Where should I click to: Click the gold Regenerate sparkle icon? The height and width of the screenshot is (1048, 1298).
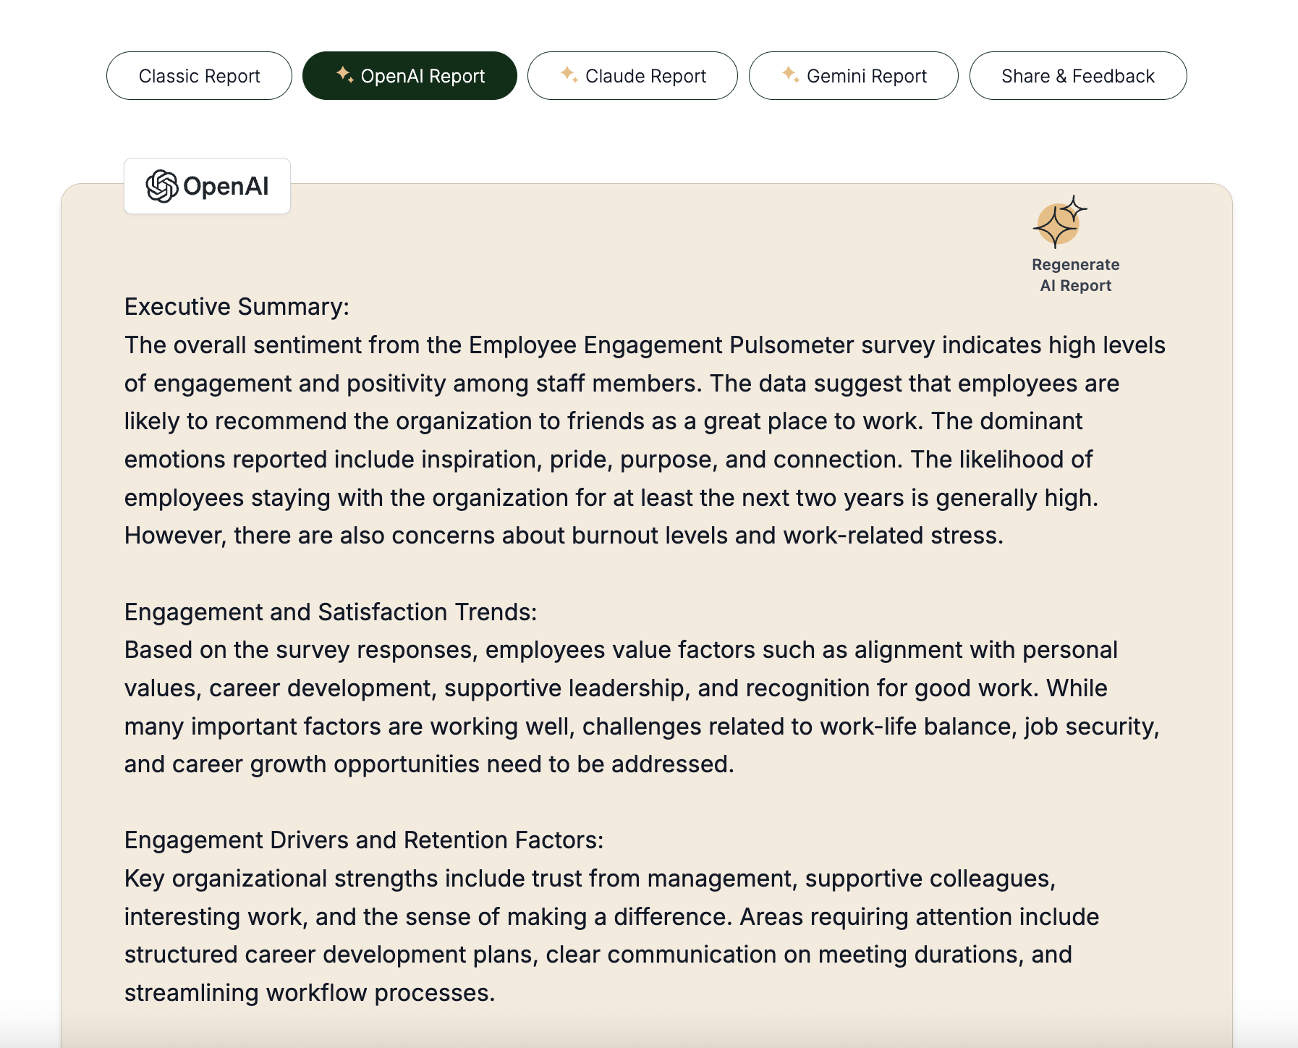click(1059, 223)
